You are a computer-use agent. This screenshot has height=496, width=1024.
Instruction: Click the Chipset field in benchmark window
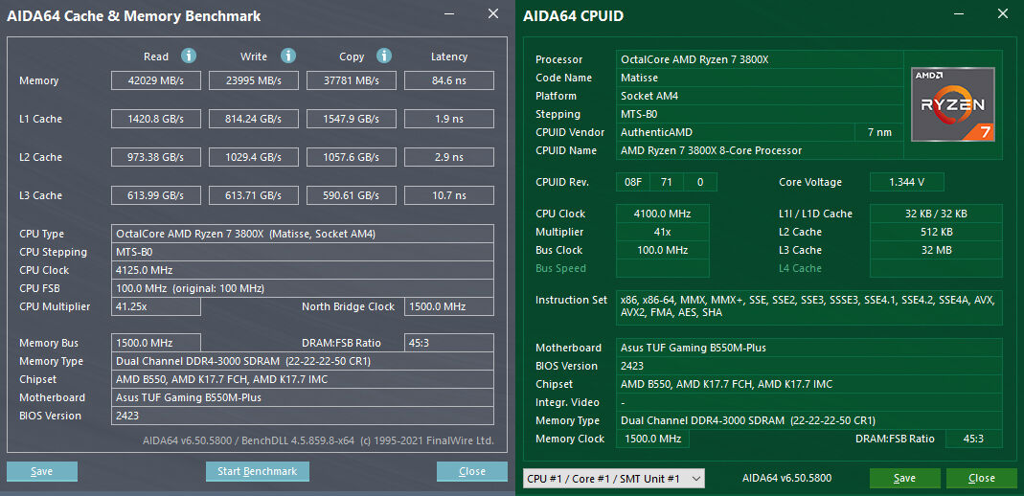pos(303,380)
